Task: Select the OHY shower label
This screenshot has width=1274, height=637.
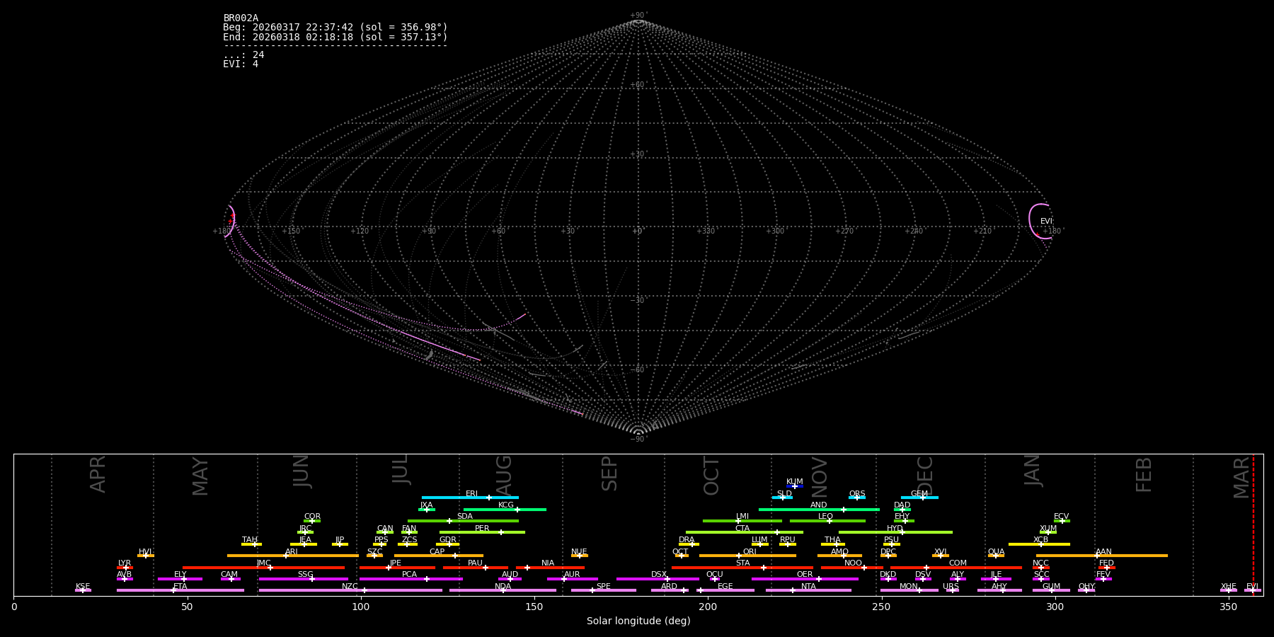Action: coord(1086,586)
